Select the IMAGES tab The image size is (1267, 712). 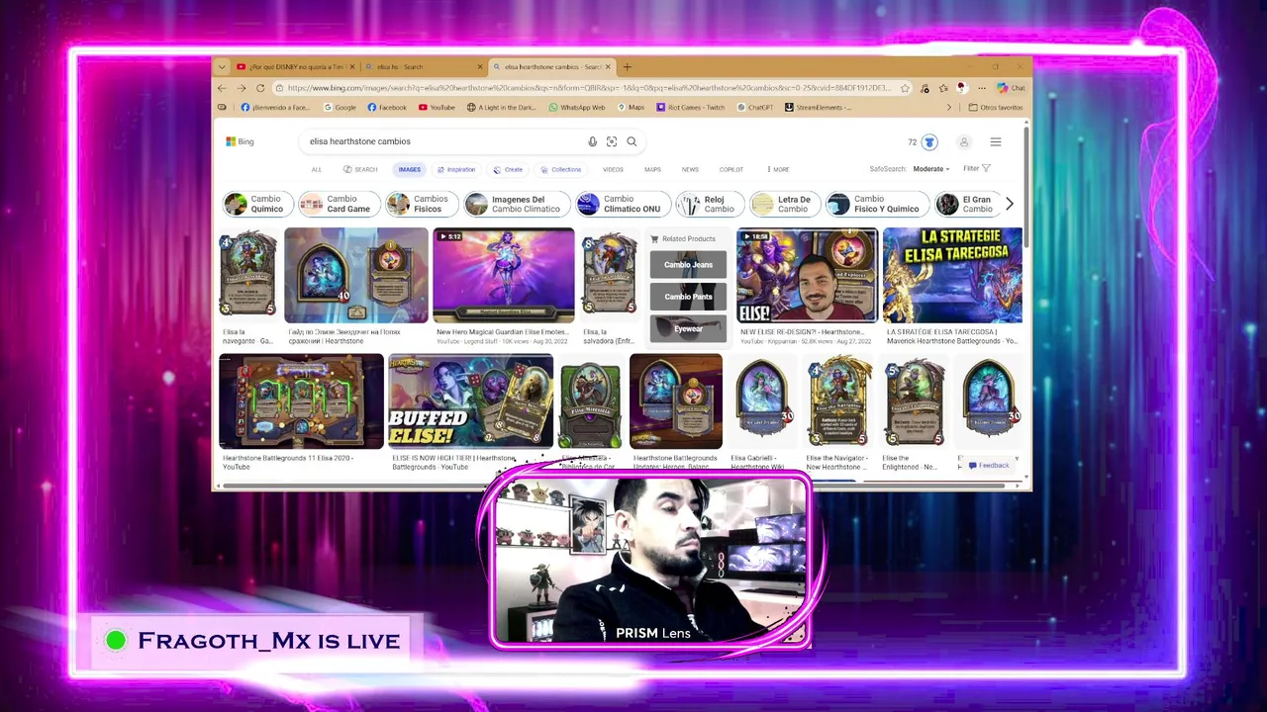pos(410,169)
